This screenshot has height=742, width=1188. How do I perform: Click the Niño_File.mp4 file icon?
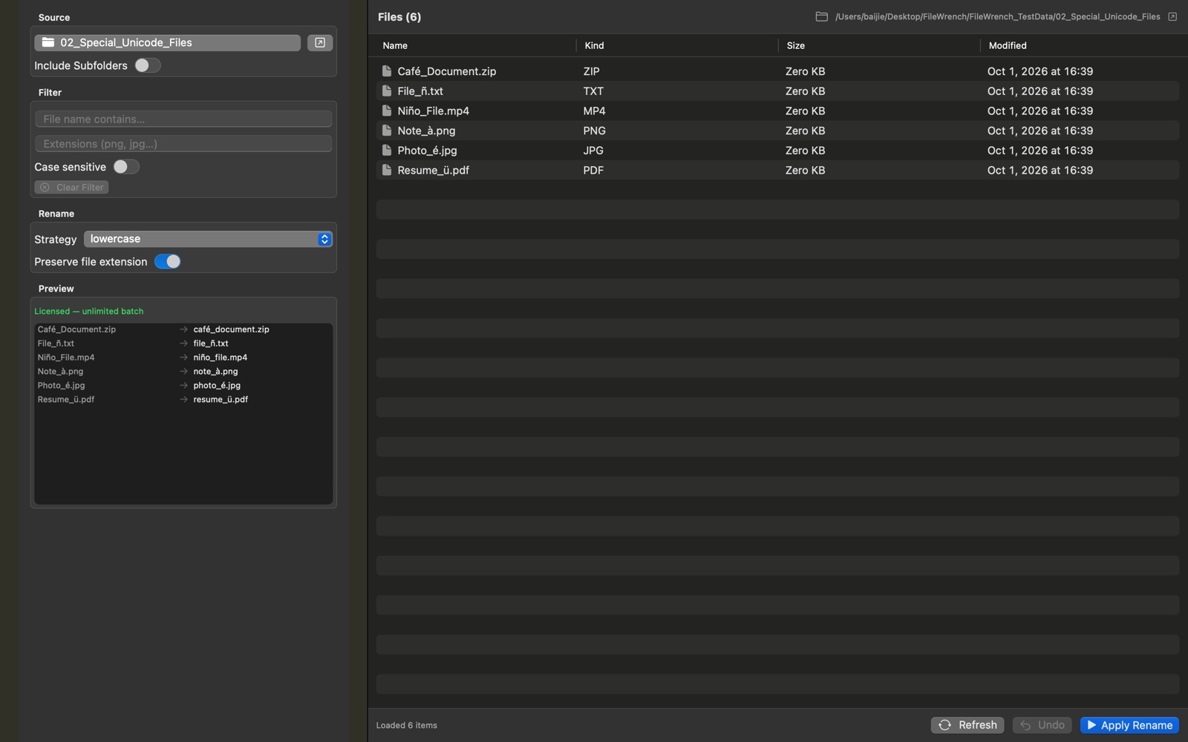(386, 111)
